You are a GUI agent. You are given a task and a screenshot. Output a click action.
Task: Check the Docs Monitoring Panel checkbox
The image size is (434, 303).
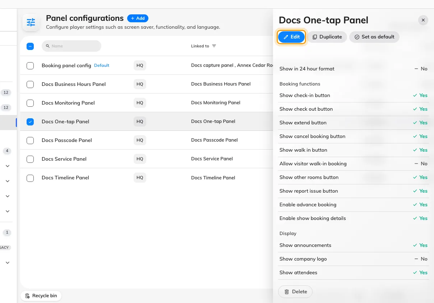click(30, 103)
